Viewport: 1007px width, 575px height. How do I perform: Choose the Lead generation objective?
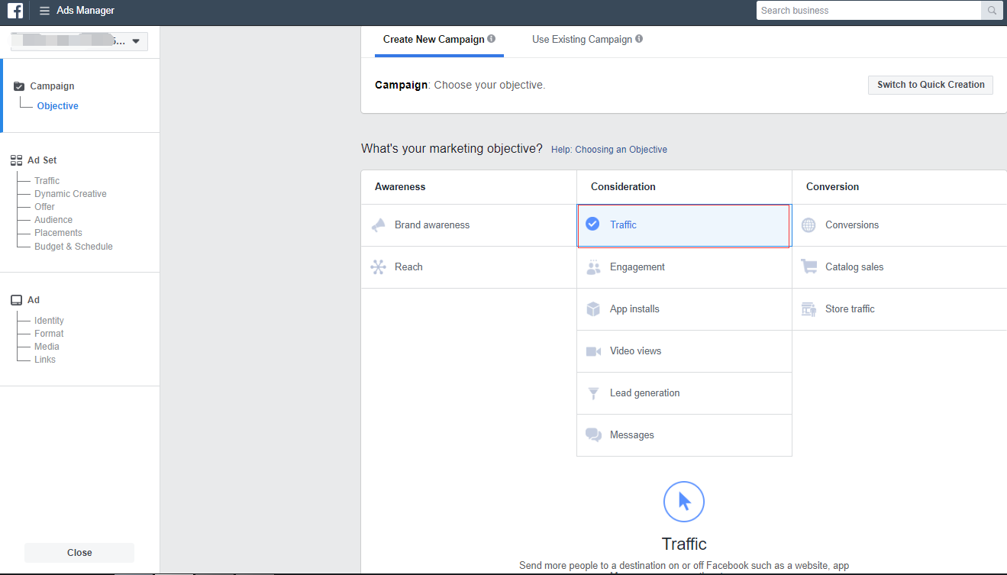click(684, 393)
